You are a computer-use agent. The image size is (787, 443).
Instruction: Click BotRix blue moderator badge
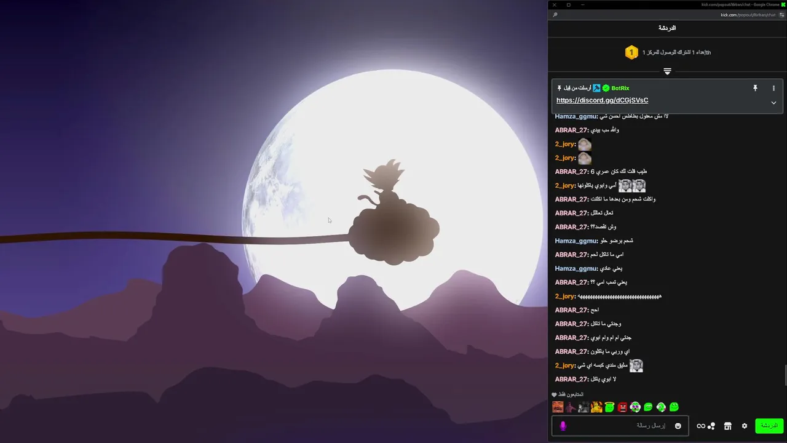[596, 88]
